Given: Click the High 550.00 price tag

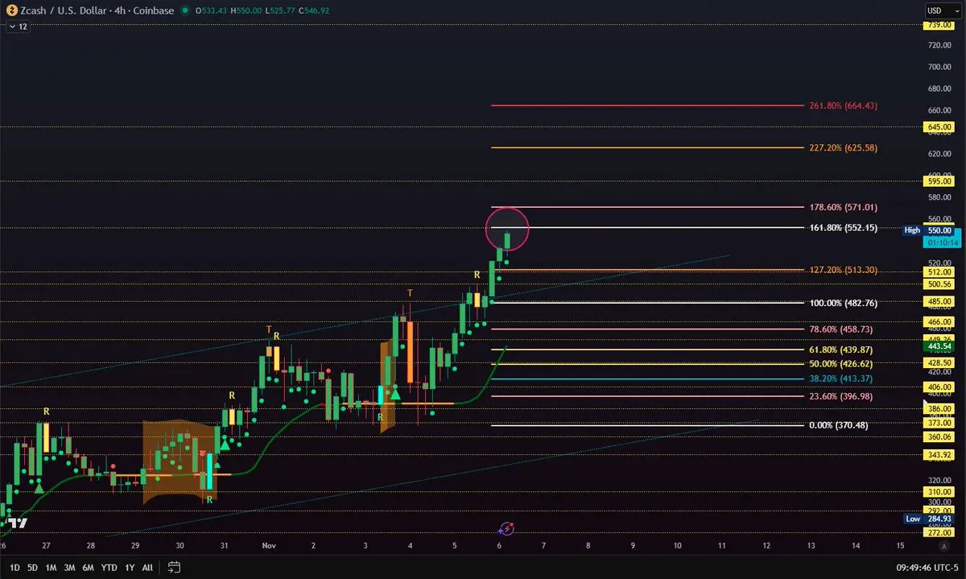Looking at the screenshot, I should click(x=928, y=230).
